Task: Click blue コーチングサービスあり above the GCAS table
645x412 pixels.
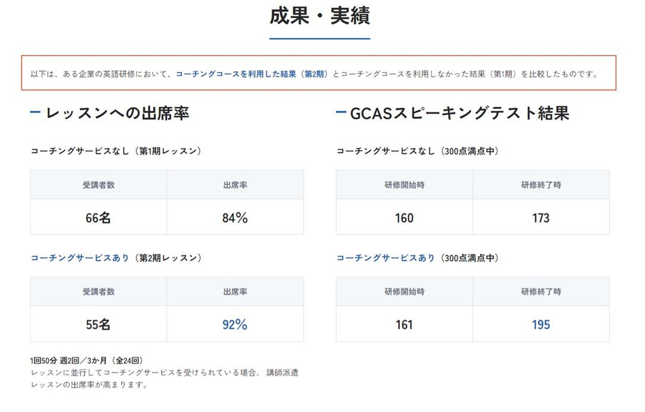Action: [x=386, y=258]
